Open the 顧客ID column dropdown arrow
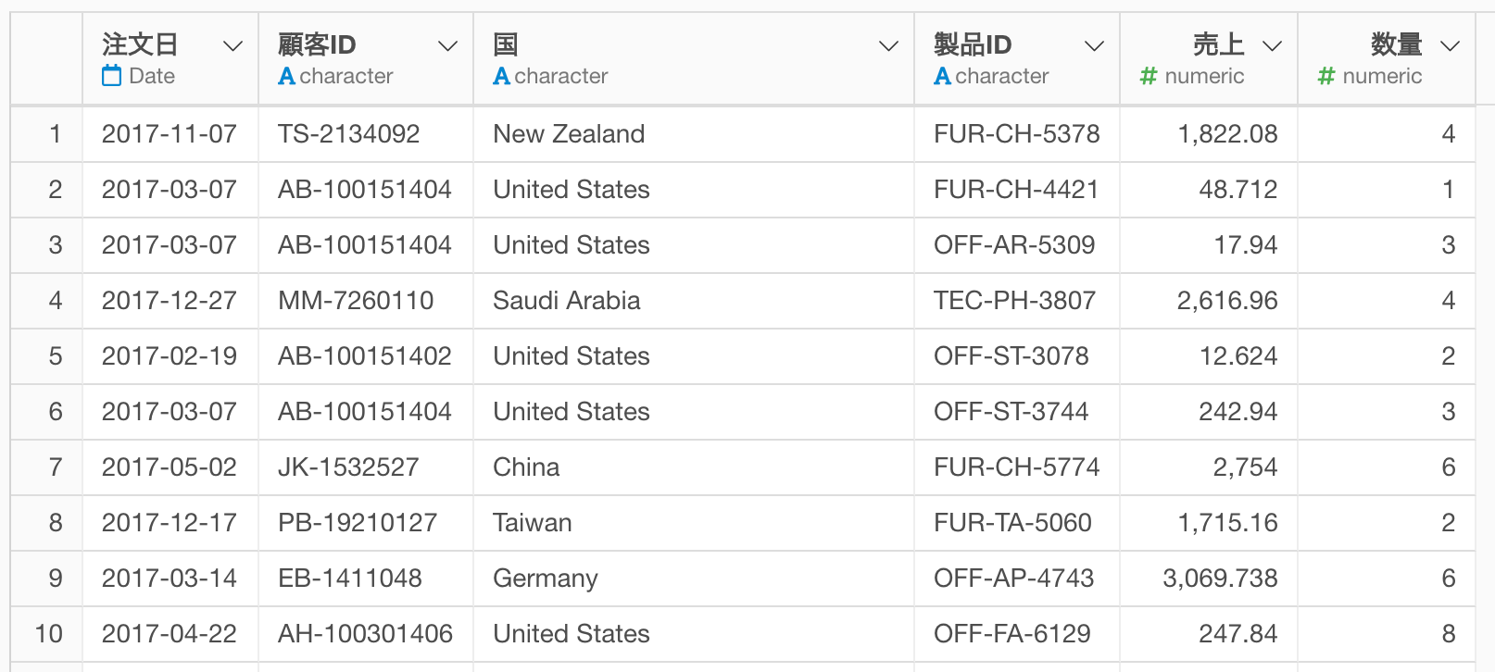 [x=448, y=45]
